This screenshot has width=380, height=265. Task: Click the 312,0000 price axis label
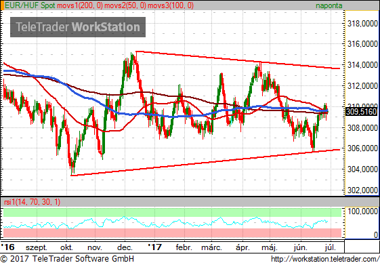(x=362, y=85)
